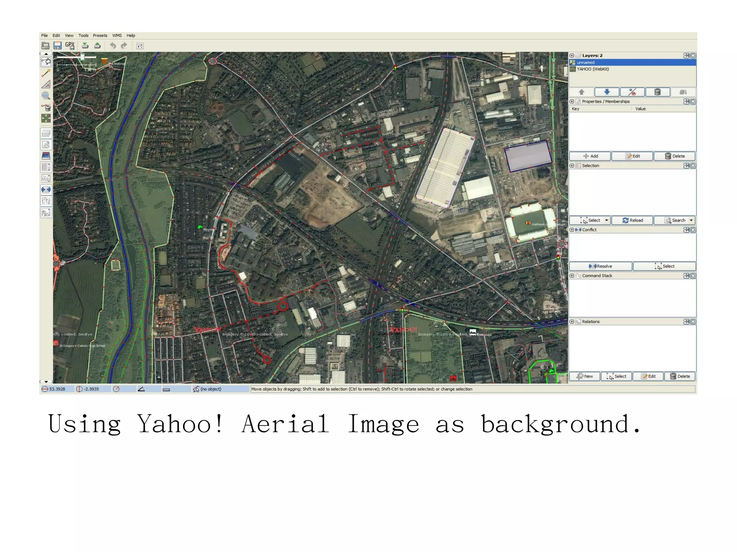Select the YAHOO (WebKit) layer
The width and height of the screenshot is (737, 552).
632,69
